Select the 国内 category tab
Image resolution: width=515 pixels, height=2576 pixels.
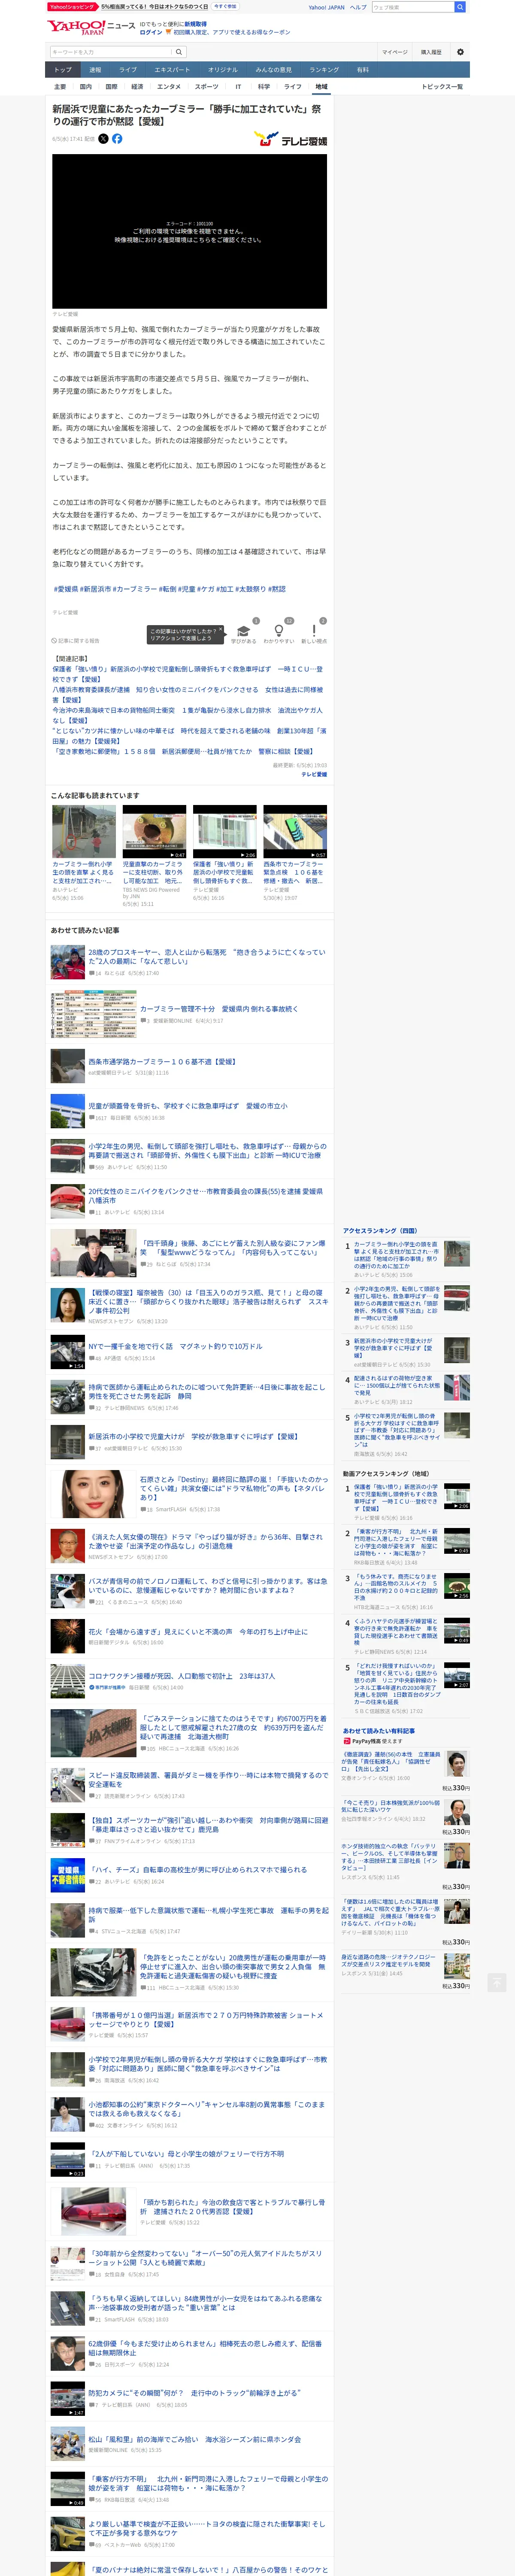(86, 87)
